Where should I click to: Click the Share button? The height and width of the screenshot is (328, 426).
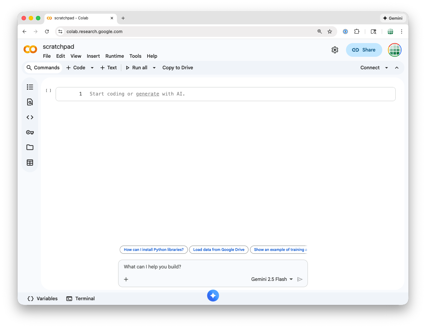tap(364, 50)
